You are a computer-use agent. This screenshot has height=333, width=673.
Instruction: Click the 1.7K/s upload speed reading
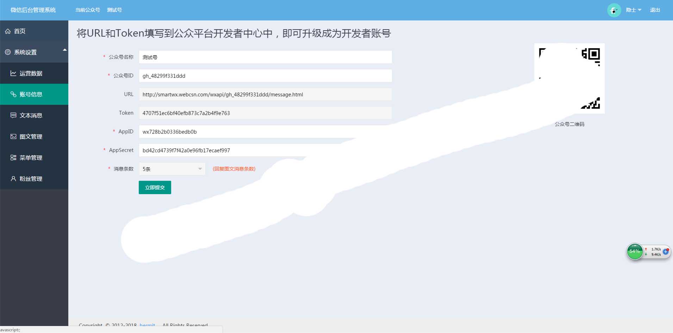pyautogui.click(x=656, y=249)
